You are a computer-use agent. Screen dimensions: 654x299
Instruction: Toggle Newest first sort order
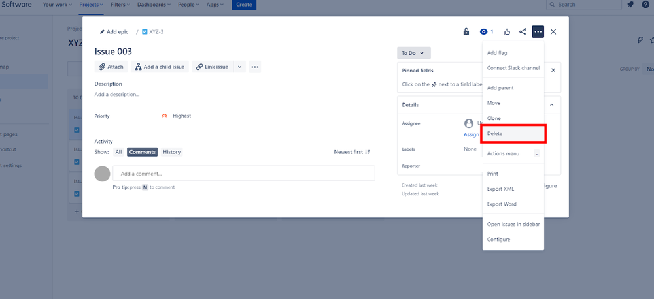[x=352, y=152]
